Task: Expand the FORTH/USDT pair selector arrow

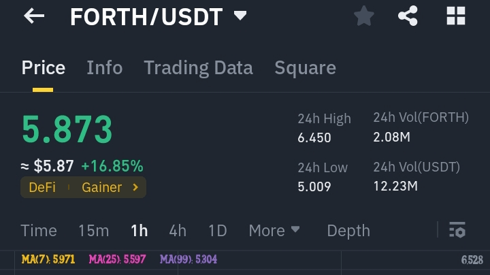Action: point(240,15)
